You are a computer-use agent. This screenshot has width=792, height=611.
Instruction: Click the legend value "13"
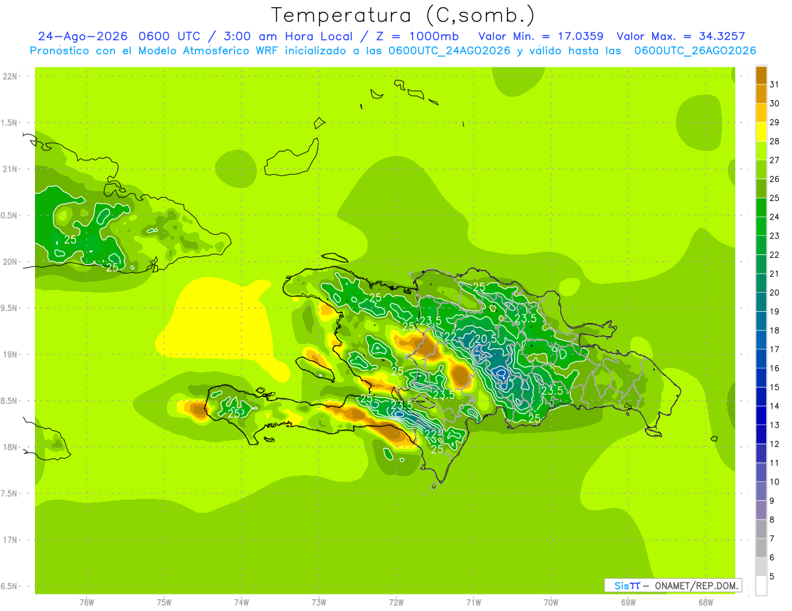pos(774,425)
